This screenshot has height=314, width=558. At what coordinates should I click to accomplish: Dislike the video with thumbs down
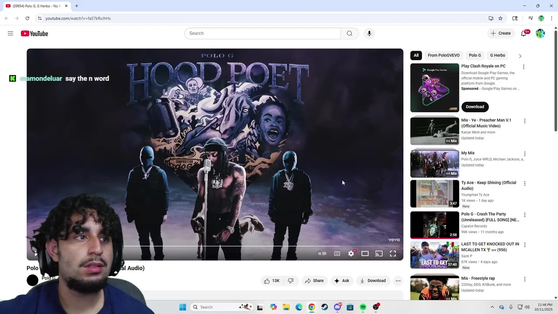(x=291, y=281)
